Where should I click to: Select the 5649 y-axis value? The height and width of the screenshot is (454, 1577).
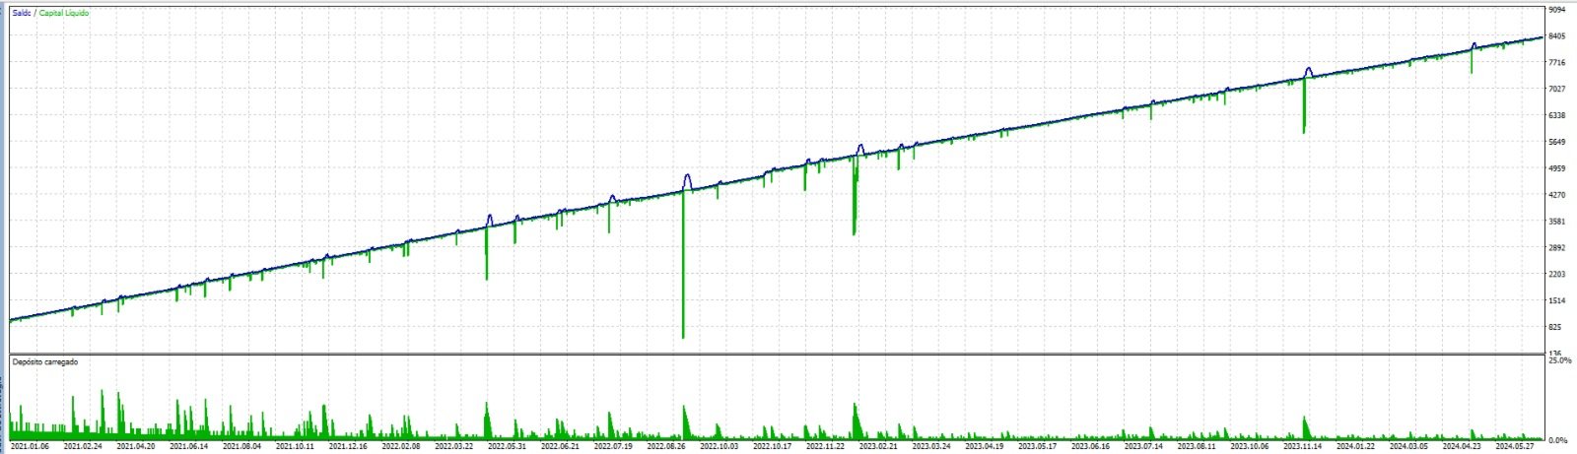tap(1557, 142)
